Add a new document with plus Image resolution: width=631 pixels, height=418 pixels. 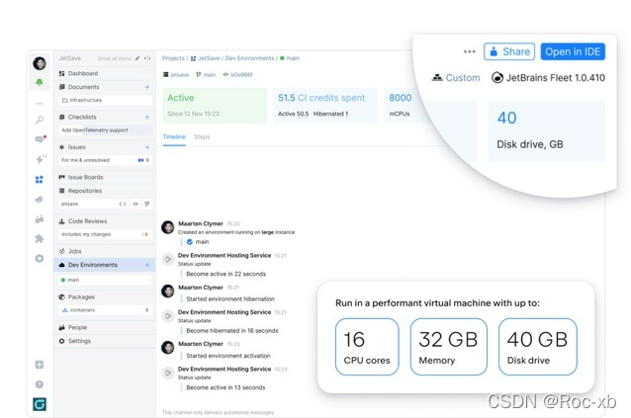click(x=147, y=87)
